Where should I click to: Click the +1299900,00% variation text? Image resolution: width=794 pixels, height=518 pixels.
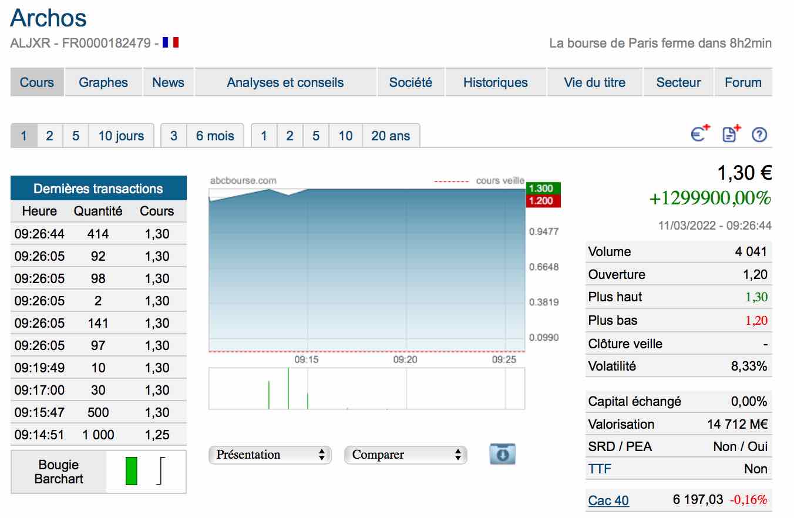[710, 199]
